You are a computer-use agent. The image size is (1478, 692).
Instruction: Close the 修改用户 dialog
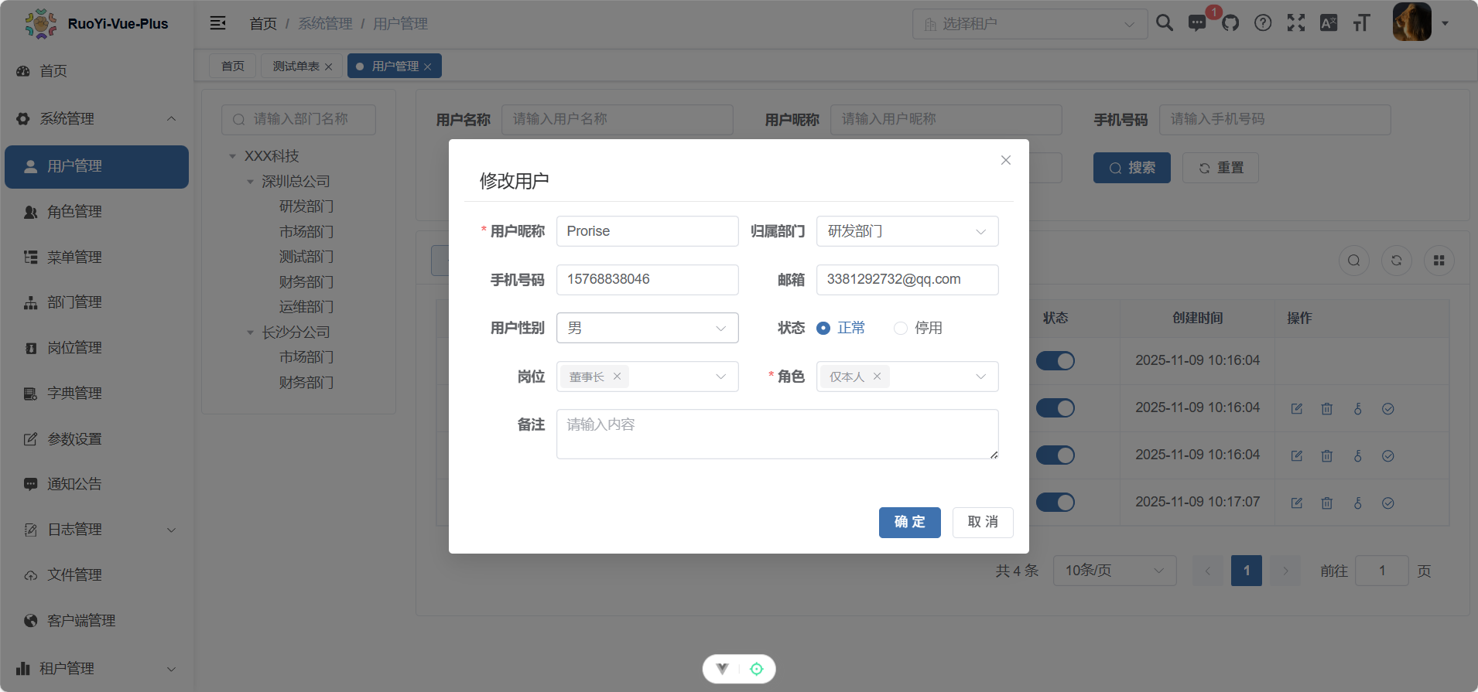pyautogui.click(x=1006, y=160)
